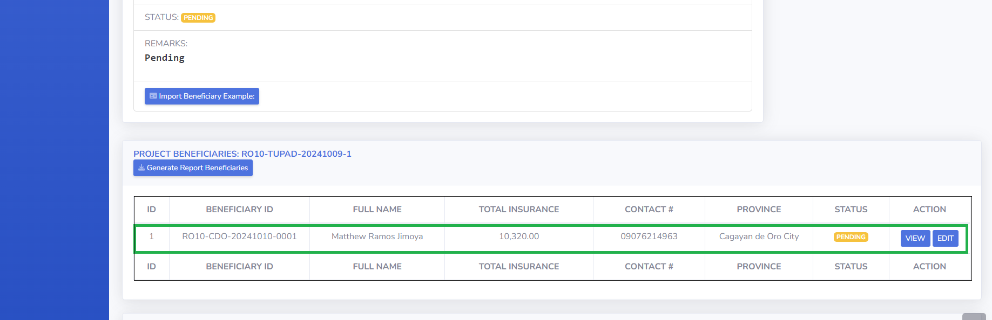Viewport: 992px width, 320px height.
Task: Click the scroll-to-top button at bottom right
Action: (974, 317)
